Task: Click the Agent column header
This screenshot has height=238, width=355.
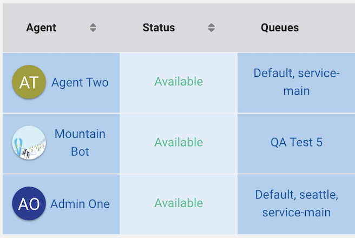Action: (41, 28)
